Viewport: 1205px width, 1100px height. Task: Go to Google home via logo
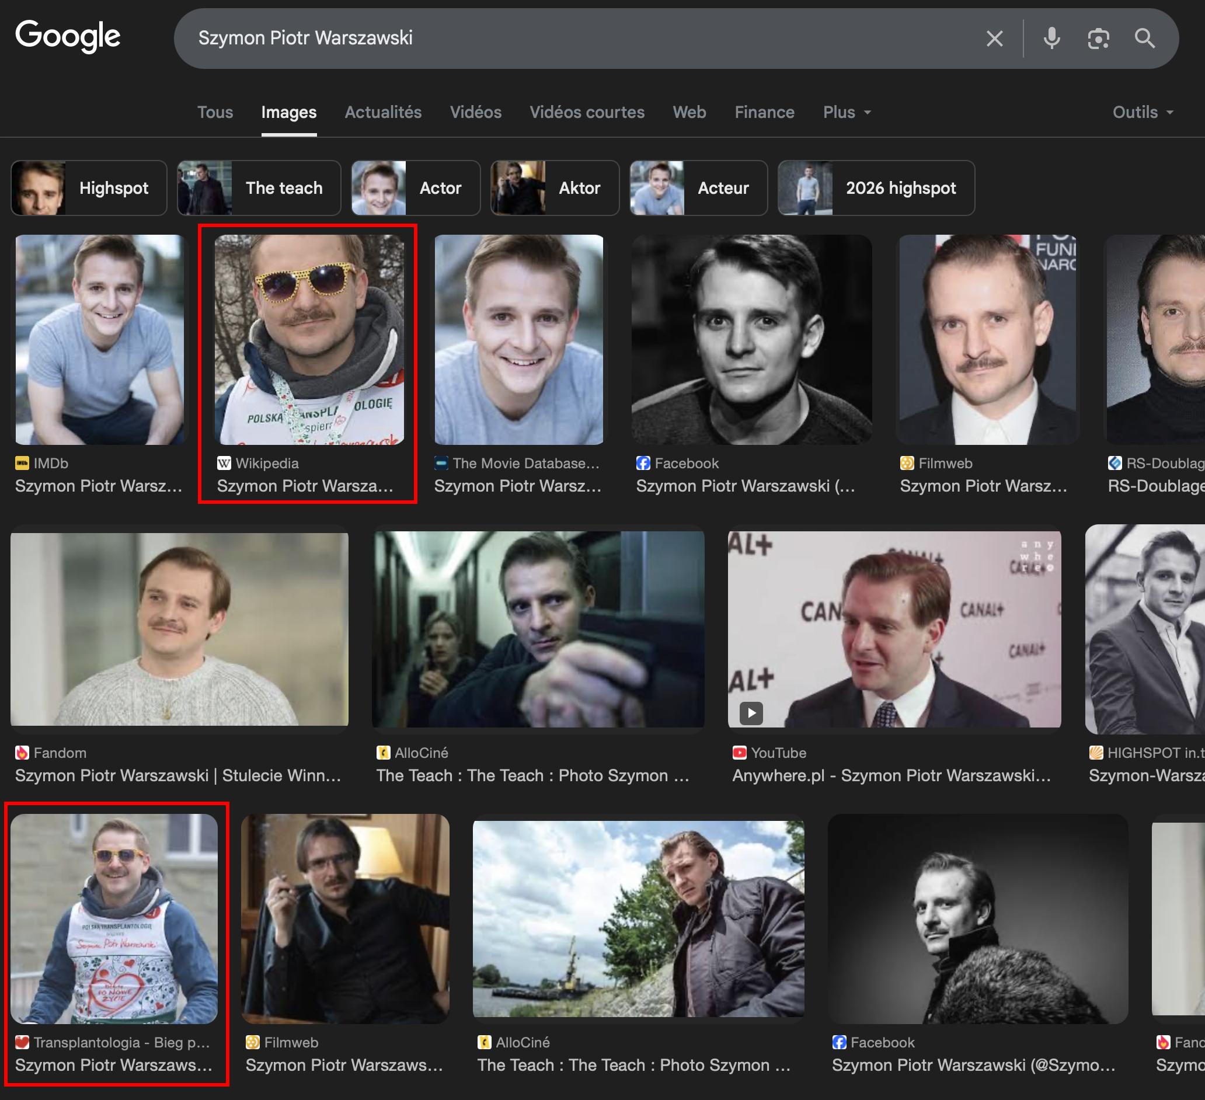(68, 36)
